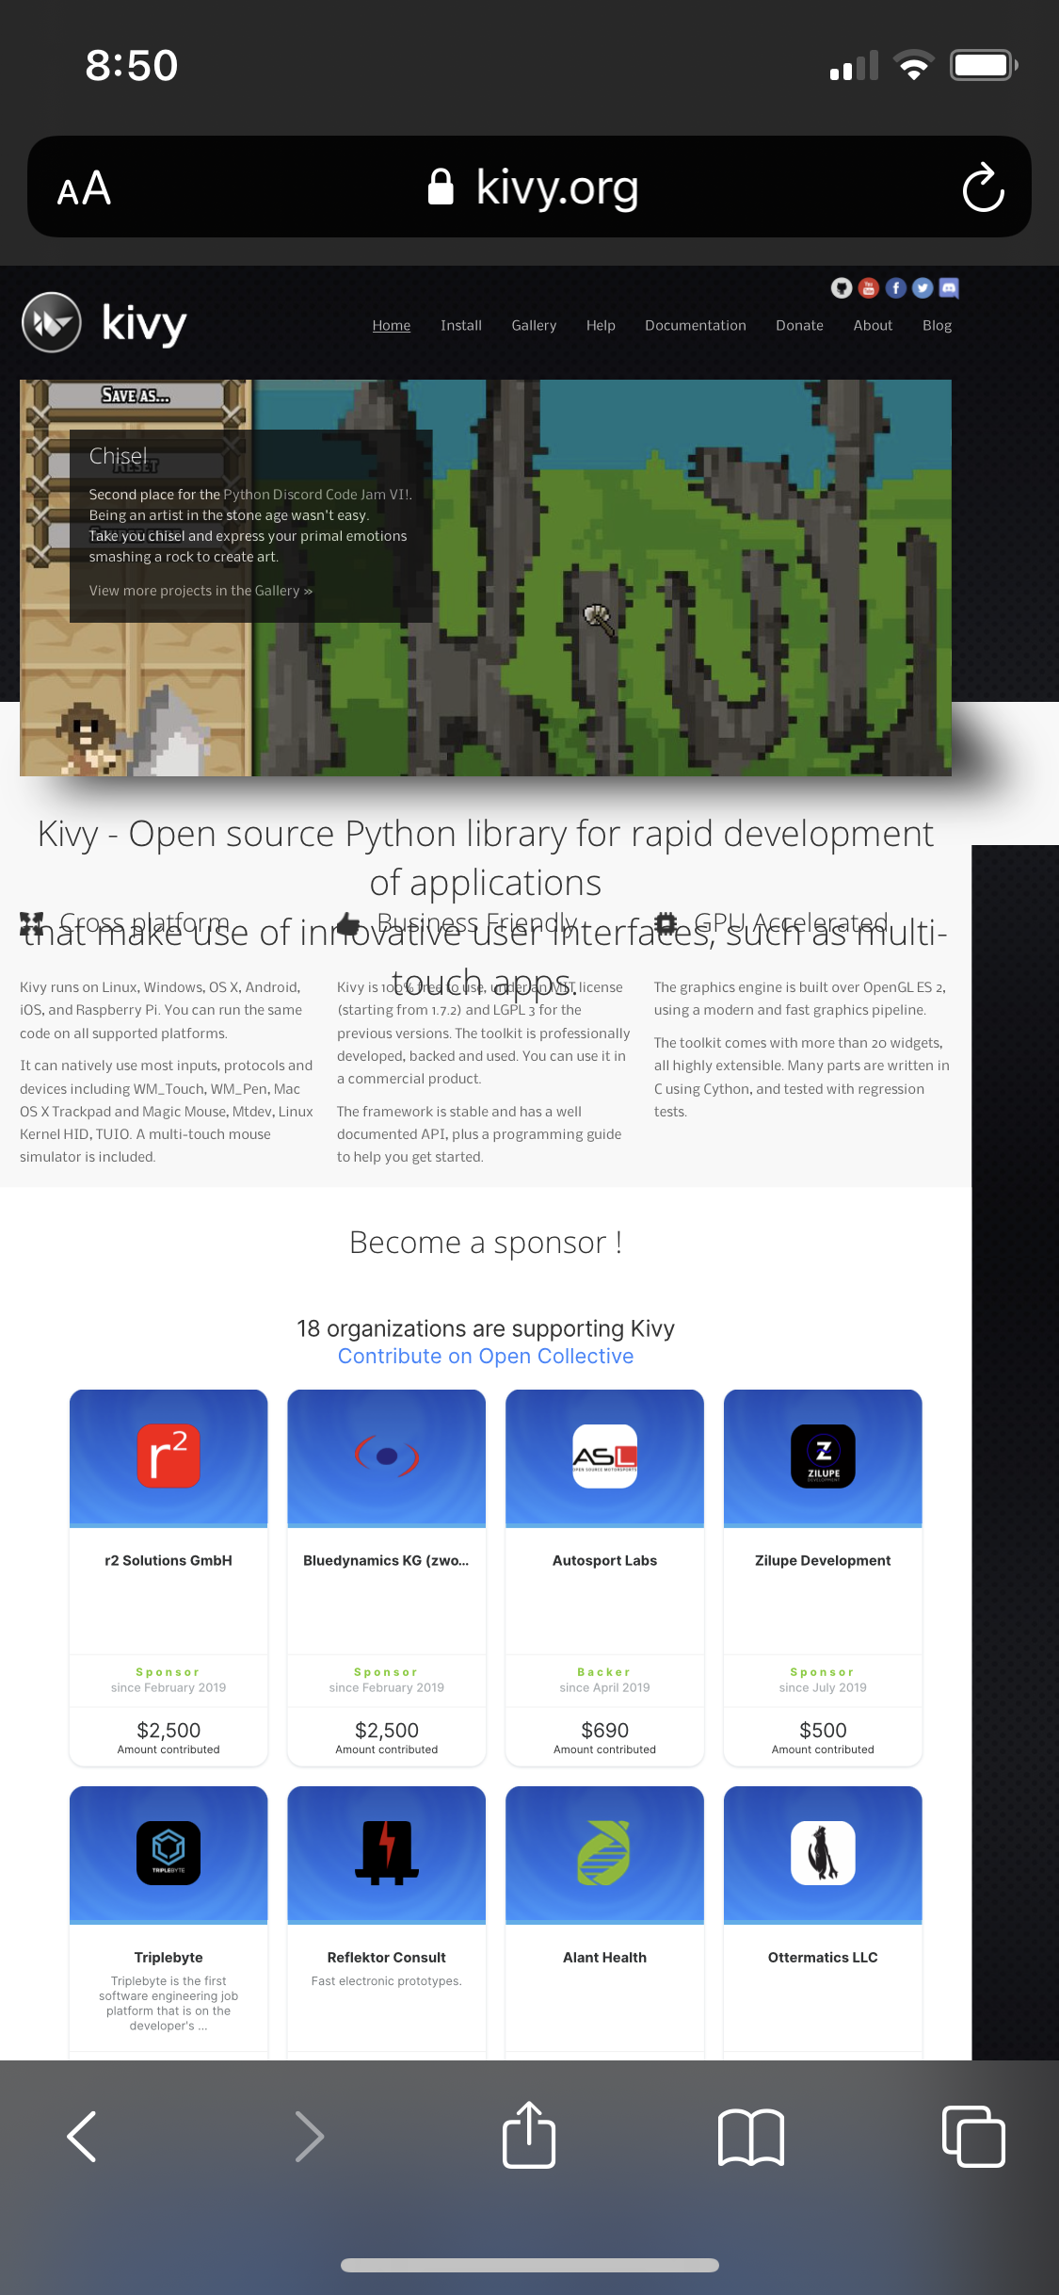The height and width of the screenshot is (2295, 1059).
Task: Click the Zilupe Development logo
Action: [823, 1456]
